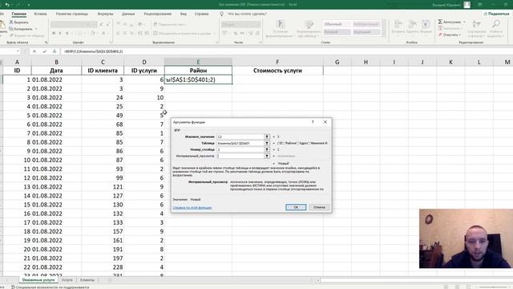Viewport: 513px width, 289px height.
Task: Open the 'Справка по этой функции' link
Action: click(x=192, y=207)
